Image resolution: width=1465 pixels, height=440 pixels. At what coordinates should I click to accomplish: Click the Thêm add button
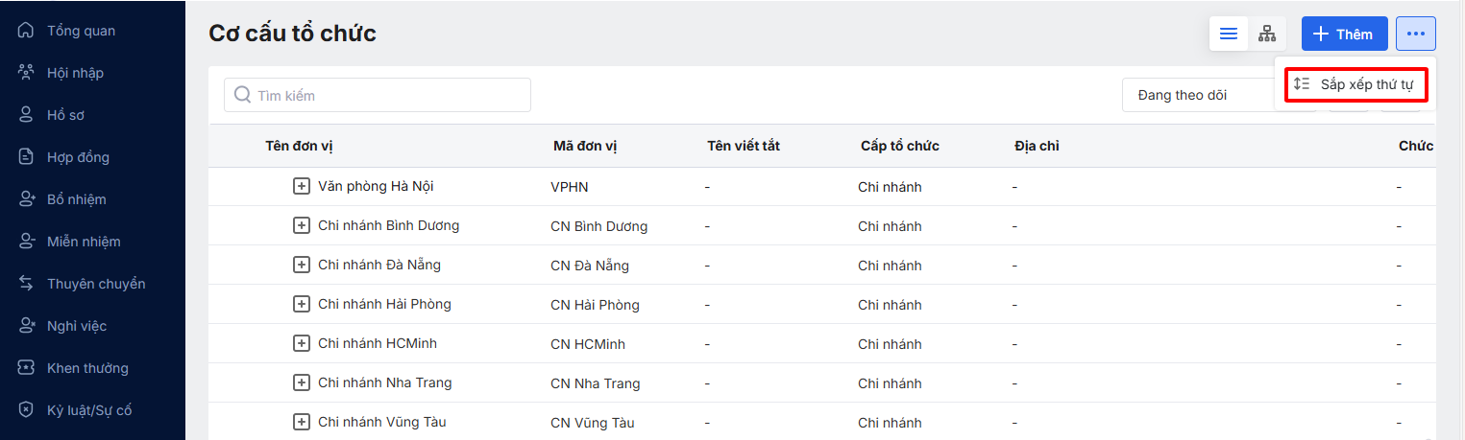1344,35
